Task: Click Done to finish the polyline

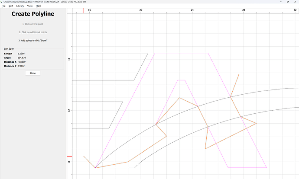Action: point(33,73)
